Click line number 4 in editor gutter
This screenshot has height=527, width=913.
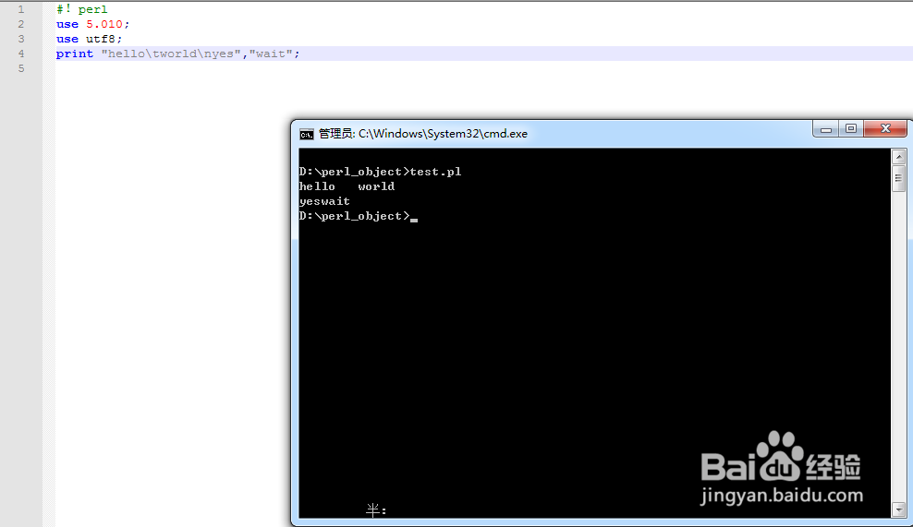coord(21,54)
